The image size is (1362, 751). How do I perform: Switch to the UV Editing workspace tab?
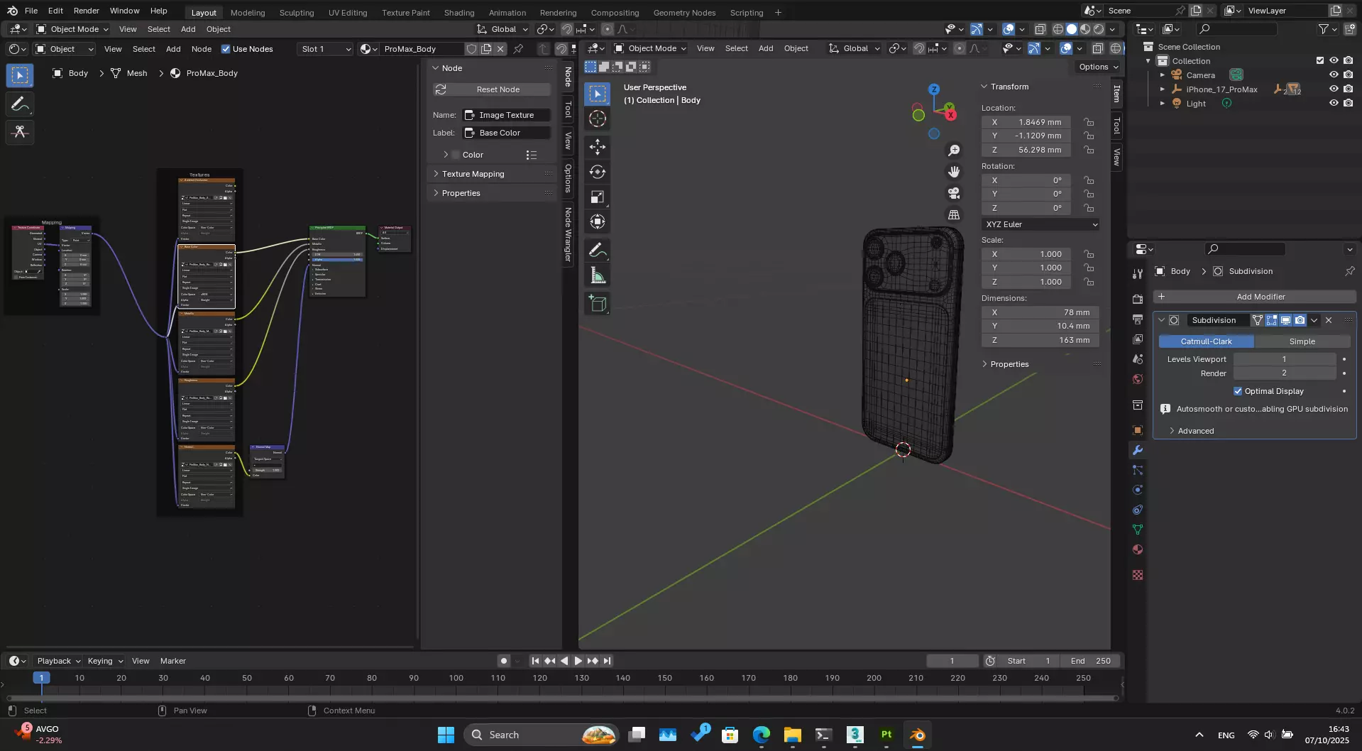(348, 12)
